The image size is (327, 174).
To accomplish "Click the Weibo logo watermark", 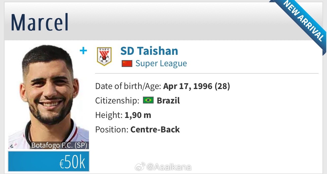I will [139, 167].
